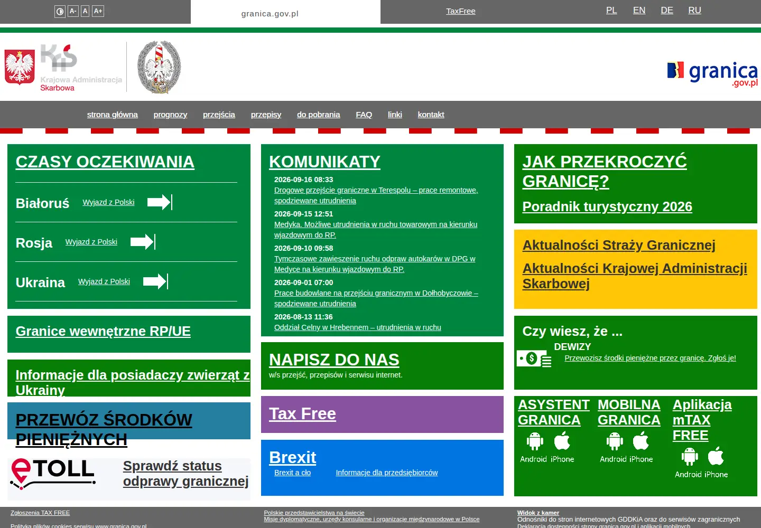Open the Terespol prace remontowe announcement
This screenshot has height=528, width=761.
click(x=376, y=195)
